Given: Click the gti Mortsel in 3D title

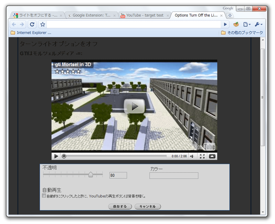Looking at the screenshot, I should tap(73, 64).
